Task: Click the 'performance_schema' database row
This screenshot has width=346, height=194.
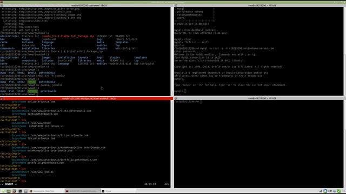Action: click(190, 12)
